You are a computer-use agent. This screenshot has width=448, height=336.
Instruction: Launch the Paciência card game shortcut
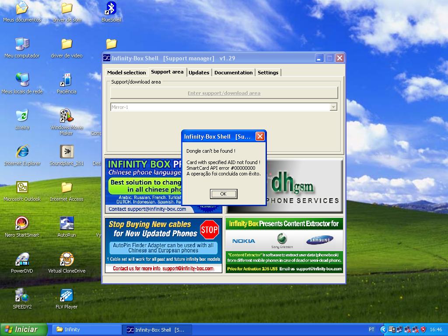[66, 84]
